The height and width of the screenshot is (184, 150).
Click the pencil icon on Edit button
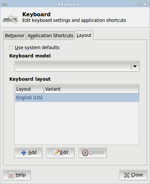[56, 152]
